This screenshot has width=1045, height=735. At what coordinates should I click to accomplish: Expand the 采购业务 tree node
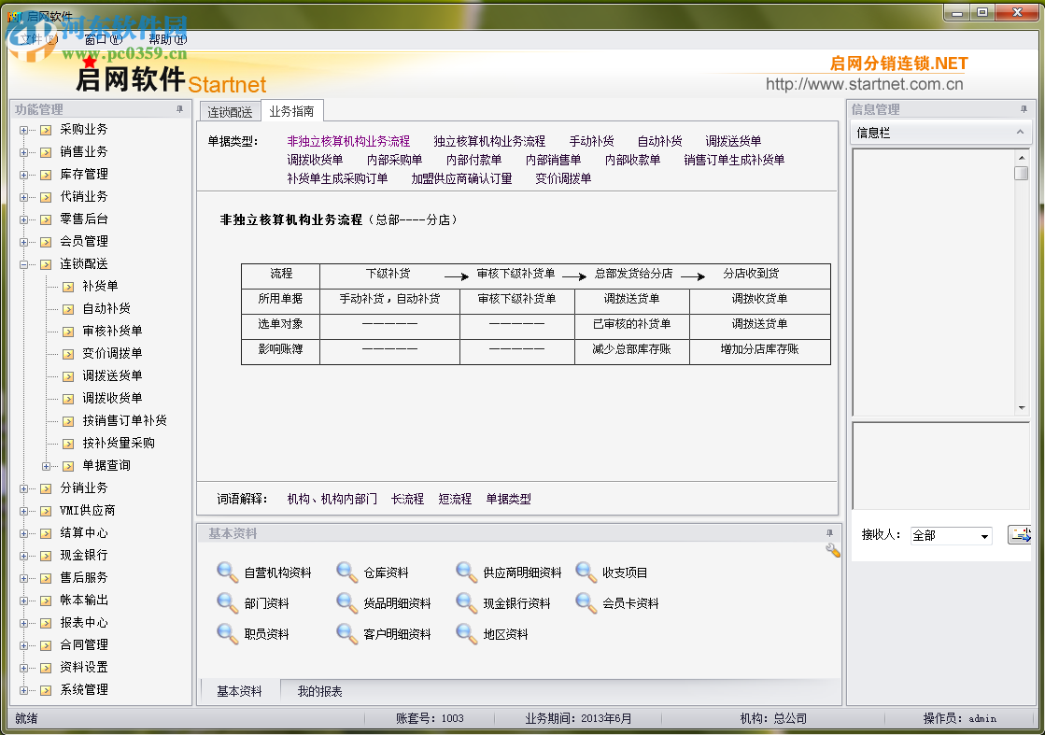[23, 130]
